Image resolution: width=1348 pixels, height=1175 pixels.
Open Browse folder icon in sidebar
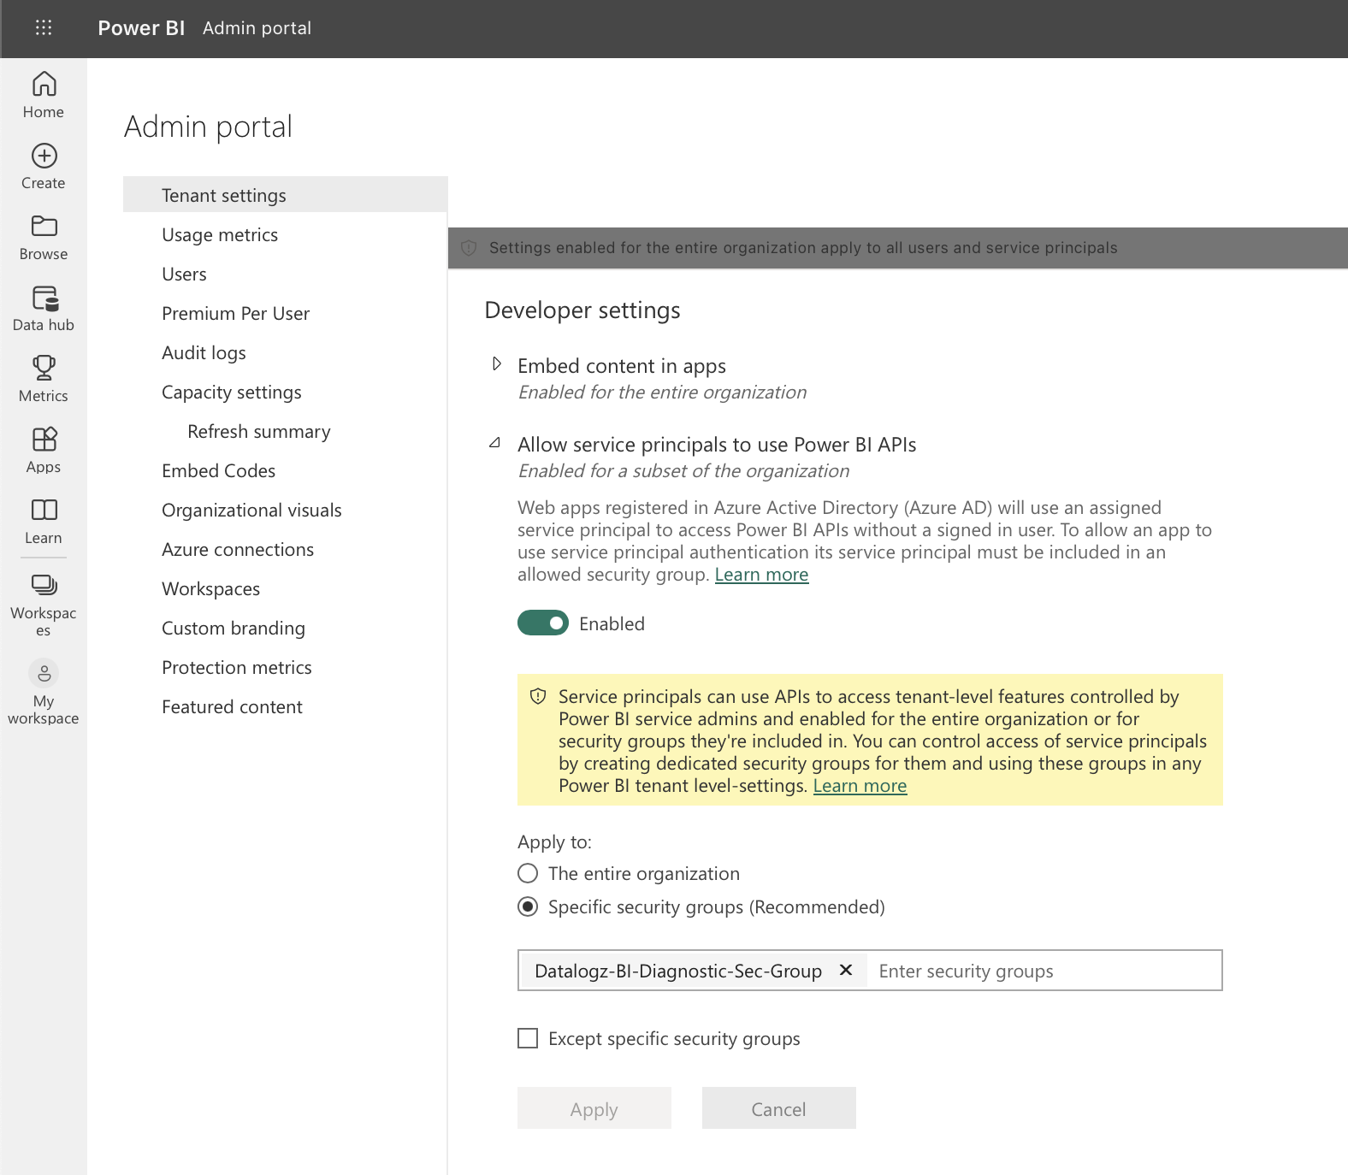(44, 227)
